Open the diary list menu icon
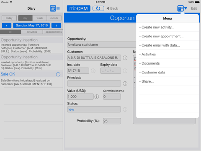This screenshot has width=201, height=151. 58,8
